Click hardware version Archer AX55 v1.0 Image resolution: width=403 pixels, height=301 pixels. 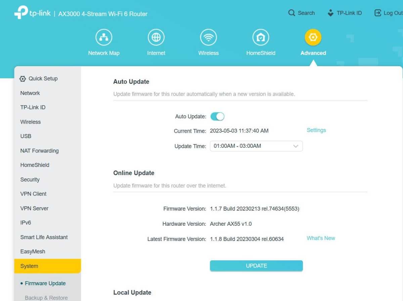click(x=231, y=224)
